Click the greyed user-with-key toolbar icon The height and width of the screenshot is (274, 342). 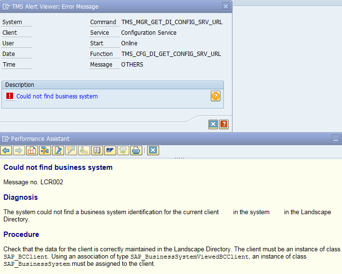84,151
